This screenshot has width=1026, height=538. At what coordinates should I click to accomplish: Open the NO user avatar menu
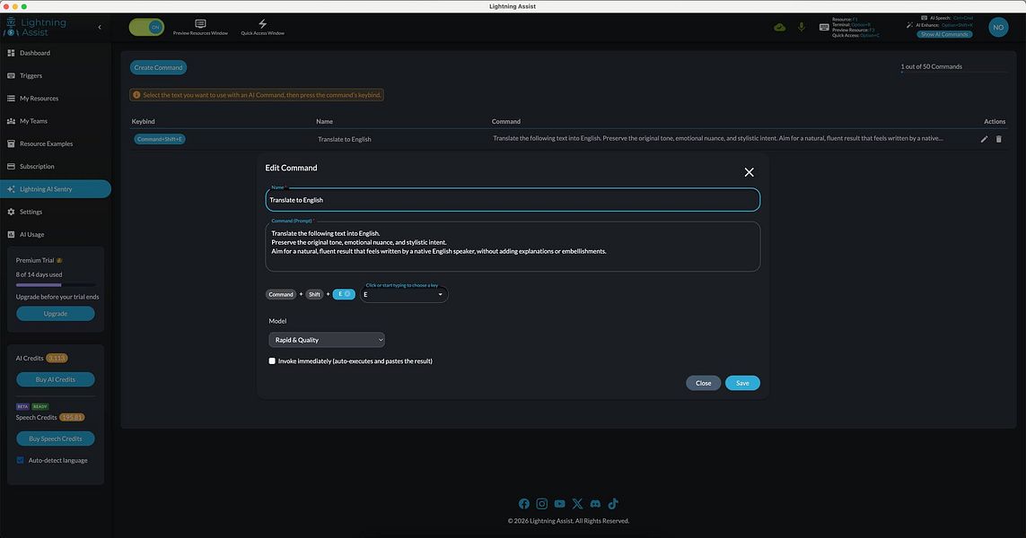pos(998,27)
